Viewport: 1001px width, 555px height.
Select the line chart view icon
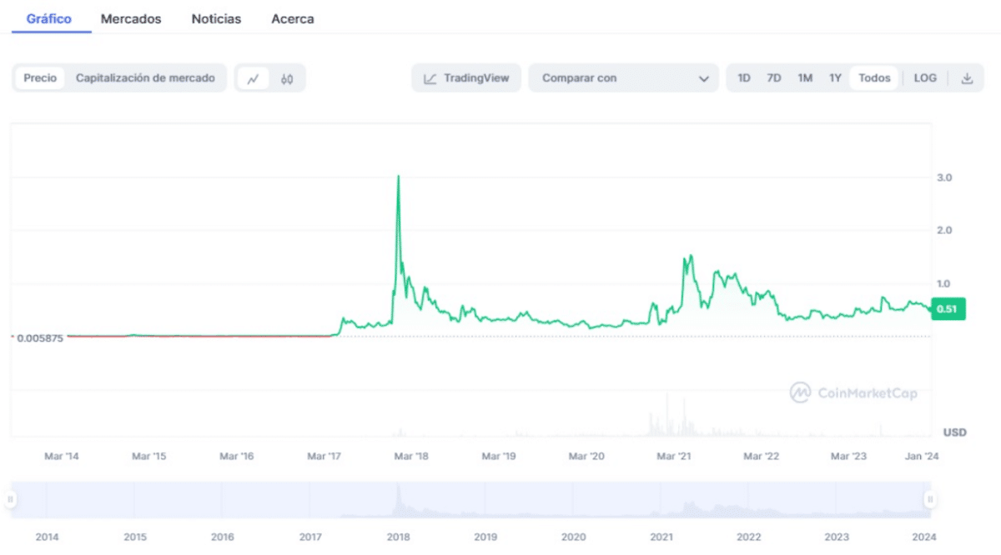coord(254,77)
